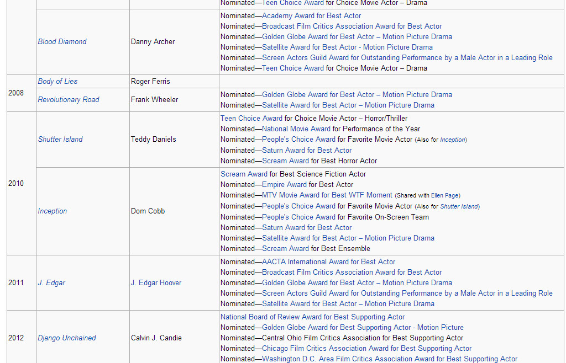Viewport: 566px width, 363px height.
Task: Open the J. Edgar Hoover role link
Action: (156, 283)
